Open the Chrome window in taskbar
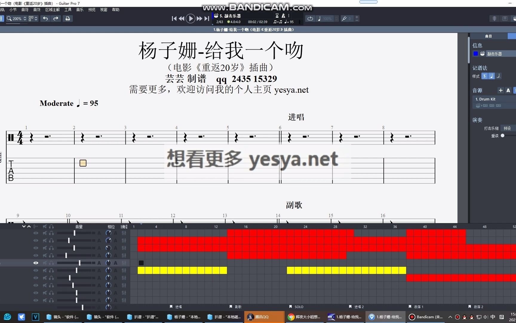 coord(305,317)
